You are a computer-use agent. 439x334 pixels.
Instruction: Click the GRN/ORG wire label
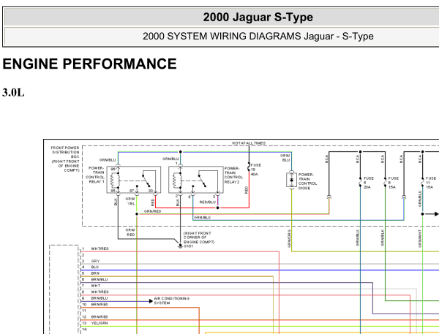289,238
